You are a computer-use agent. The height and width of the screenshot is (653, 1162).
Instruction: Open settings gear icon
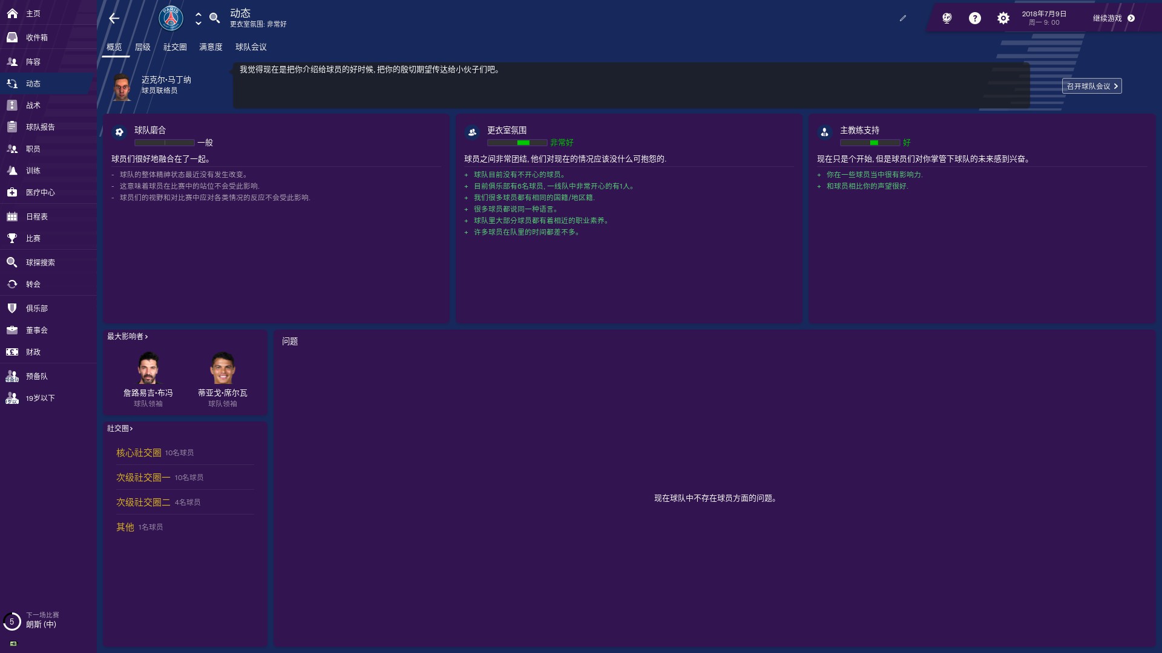[x=1003, y=18]
